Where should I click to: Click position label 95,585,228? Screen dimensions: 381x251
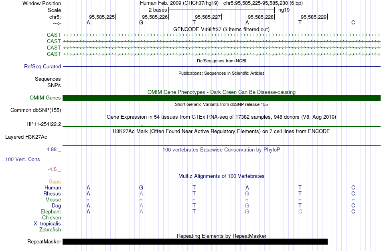click(261, 17)
